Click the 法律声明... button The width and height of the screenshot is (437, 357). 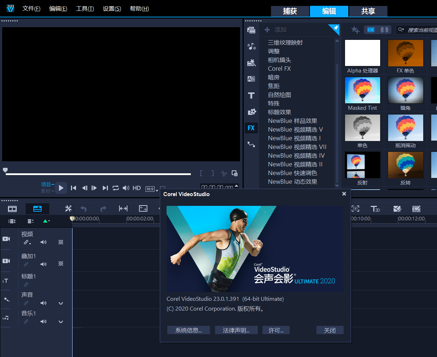236,330
